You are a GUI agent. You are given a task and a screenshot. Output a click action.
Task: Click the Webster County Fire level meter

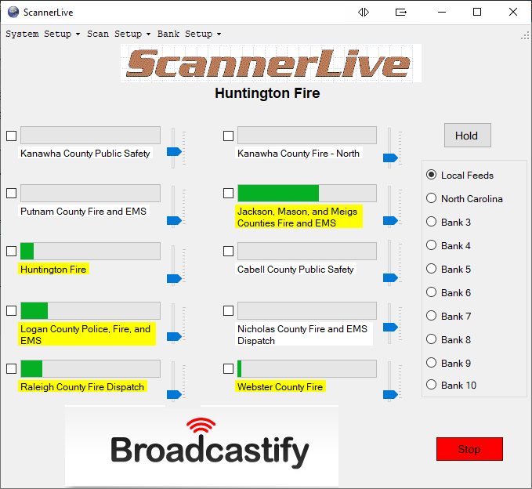[x=307, y=368]
